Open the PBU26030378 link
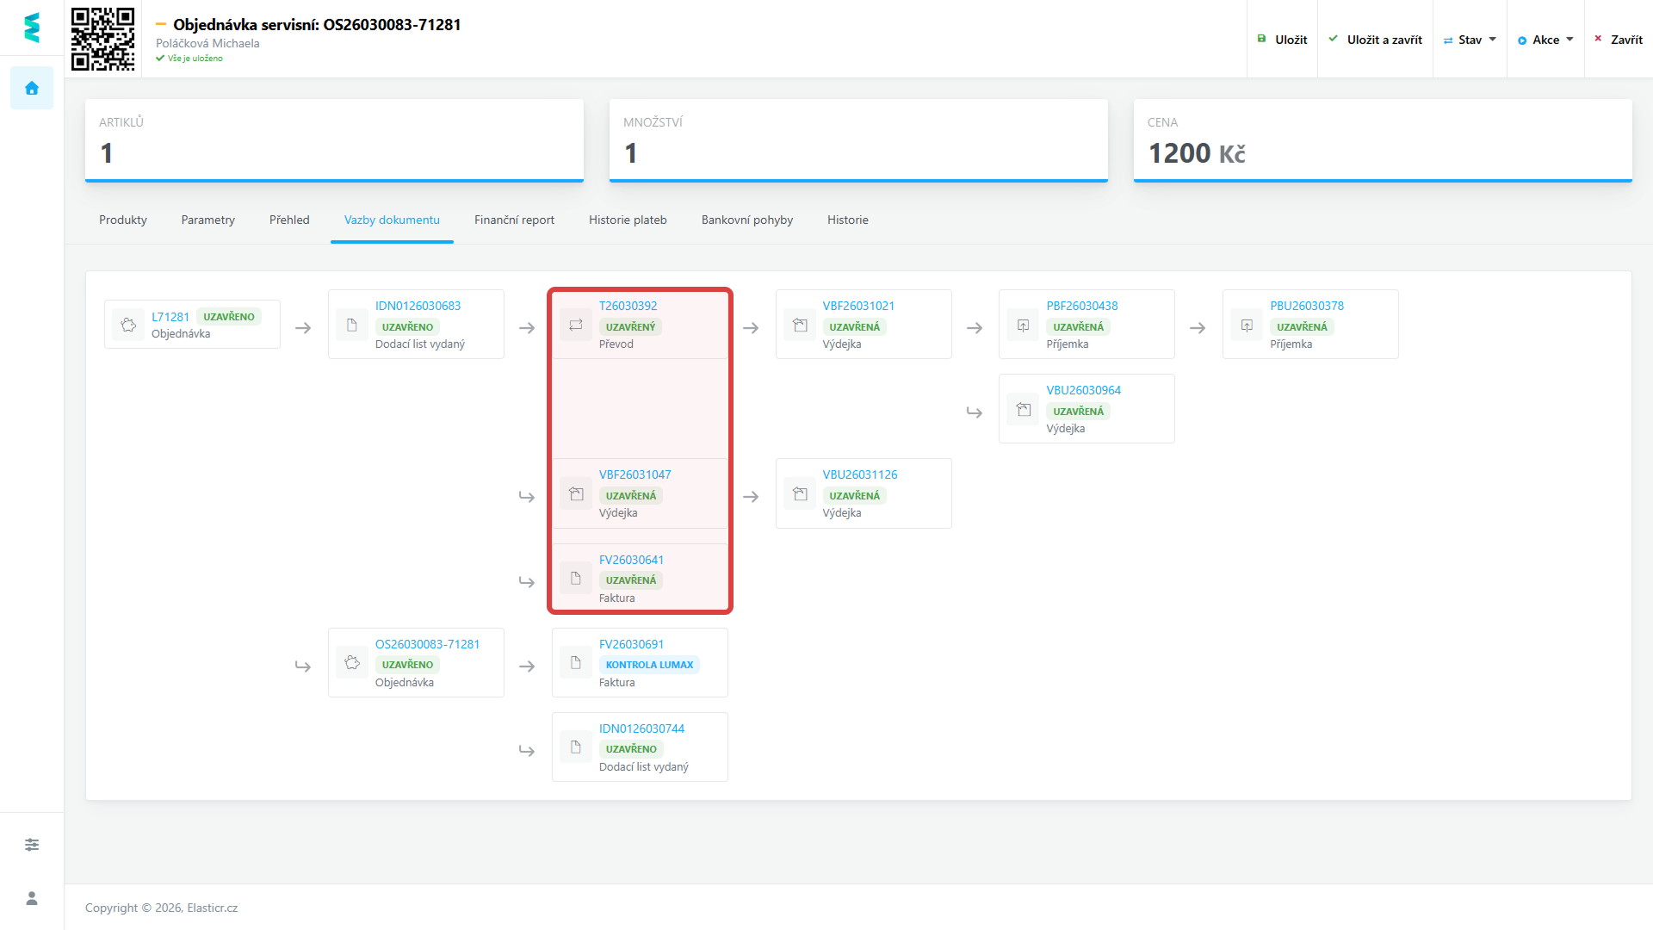Image resolution: width=1653 pixels, height=930 pixels. coord(1307,306)
